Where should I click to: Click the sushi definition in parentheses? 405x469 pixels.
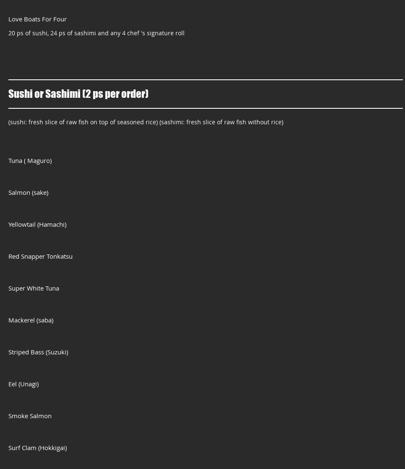point(83,122)
